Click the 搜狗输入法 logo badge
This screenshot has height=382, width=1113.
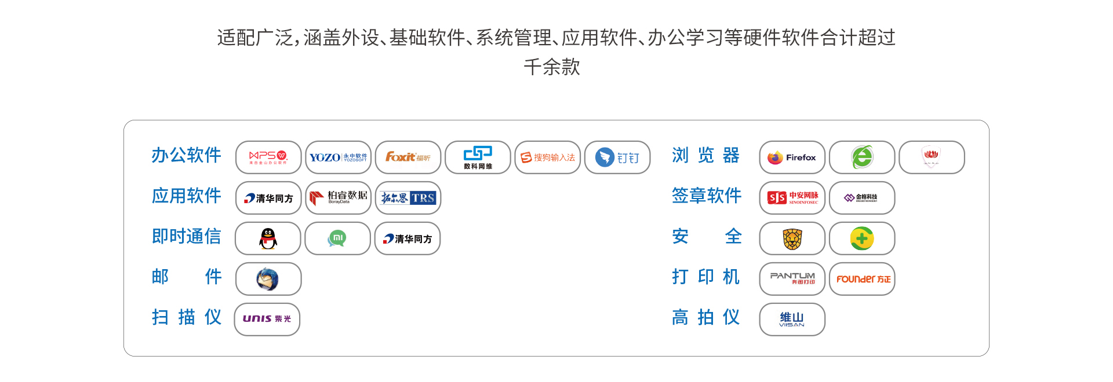coord(548,157)
